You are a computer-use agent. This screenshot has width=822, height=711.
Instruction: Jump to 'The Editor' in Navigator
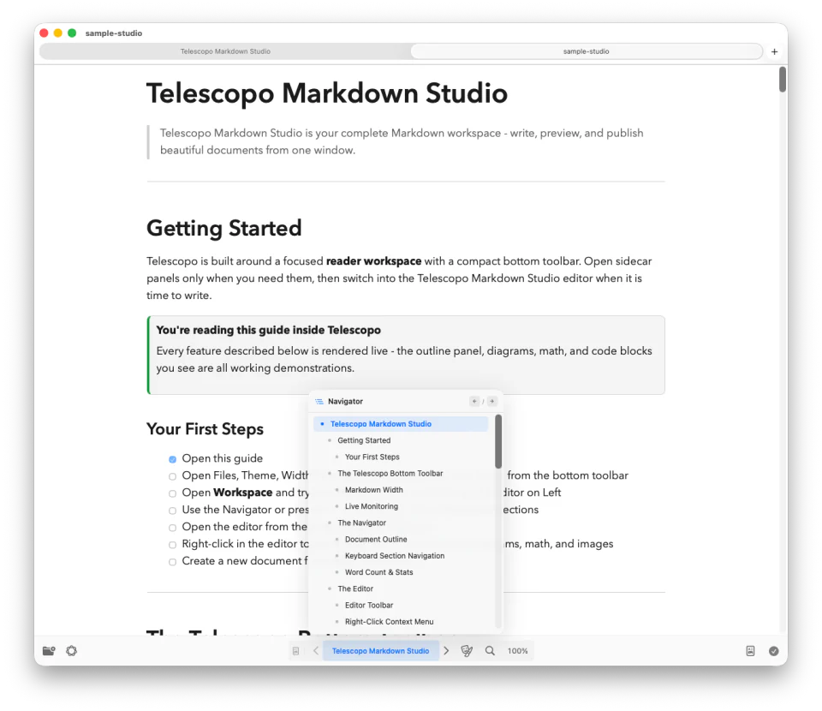click(355, 589)
